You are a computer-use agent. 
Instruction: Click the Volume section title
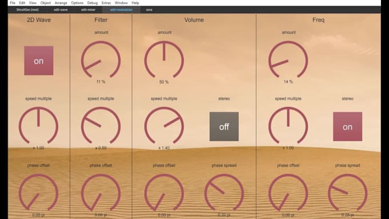(x=194, y=20)
